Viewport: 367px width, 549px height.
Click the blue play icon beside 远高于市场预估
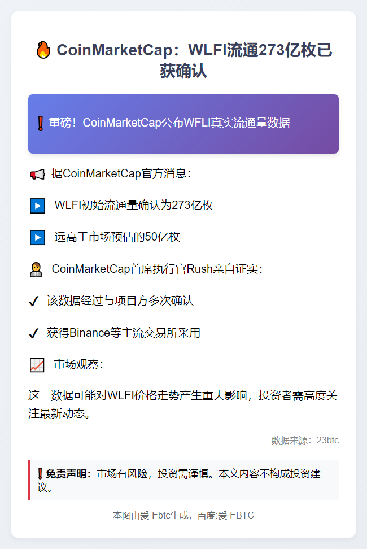[x=37, y=237]
